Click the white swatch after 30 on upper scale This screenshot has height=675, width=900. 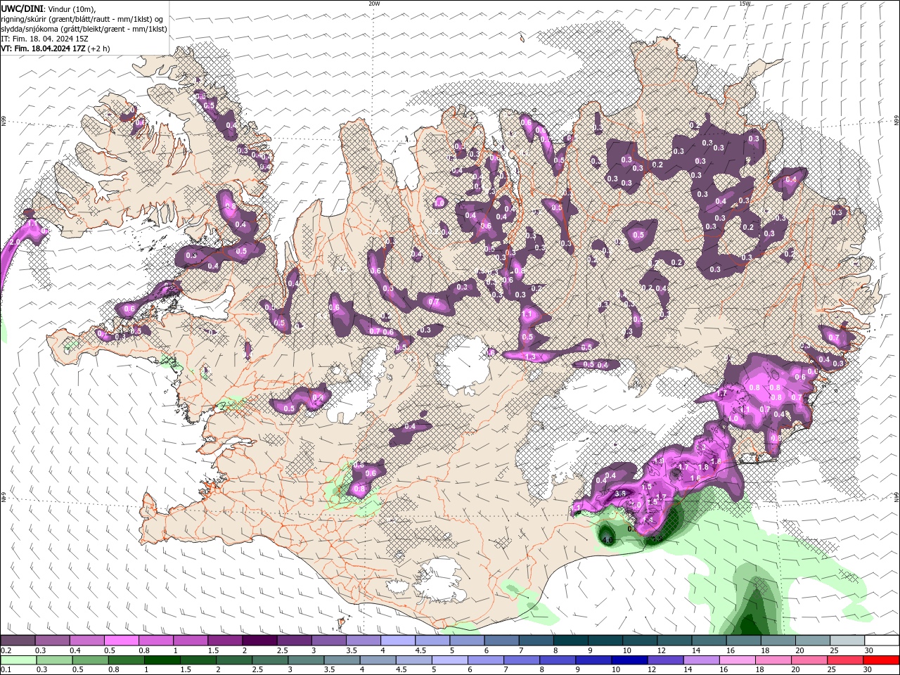[x=882, y=641]
